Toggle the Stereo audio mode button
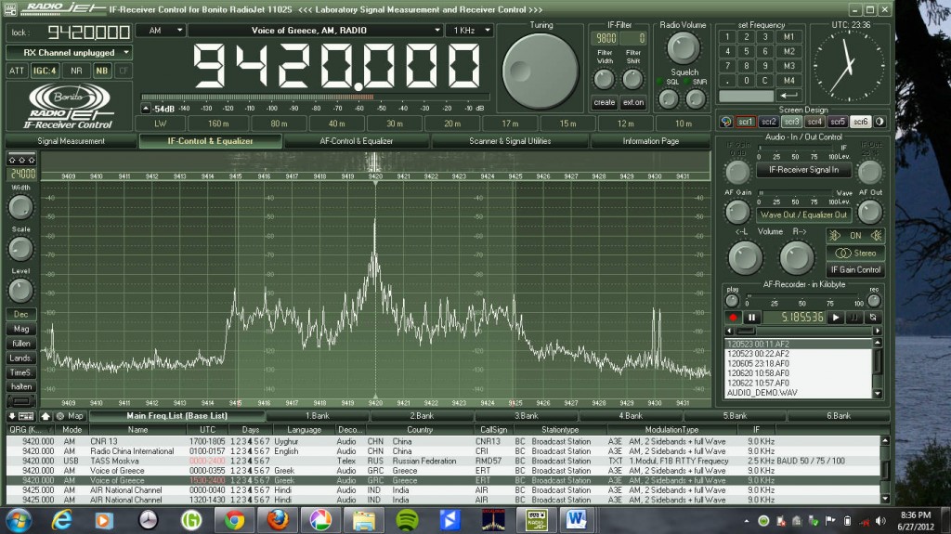 click(x=855, y=253)
